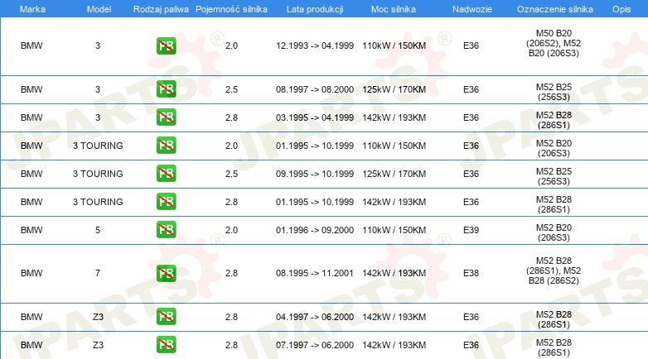Click engine size 2.8 in BMW 7 row
Viewport: 648px width, 359px height.
coord(231,273)
